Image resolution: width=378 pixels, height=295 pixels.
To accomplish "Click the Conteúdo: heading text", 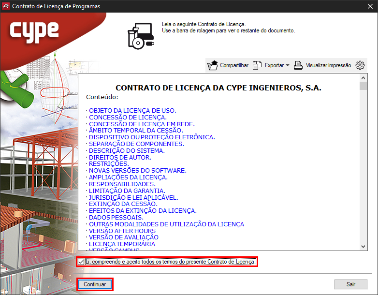I will click(x=102, y=97).
